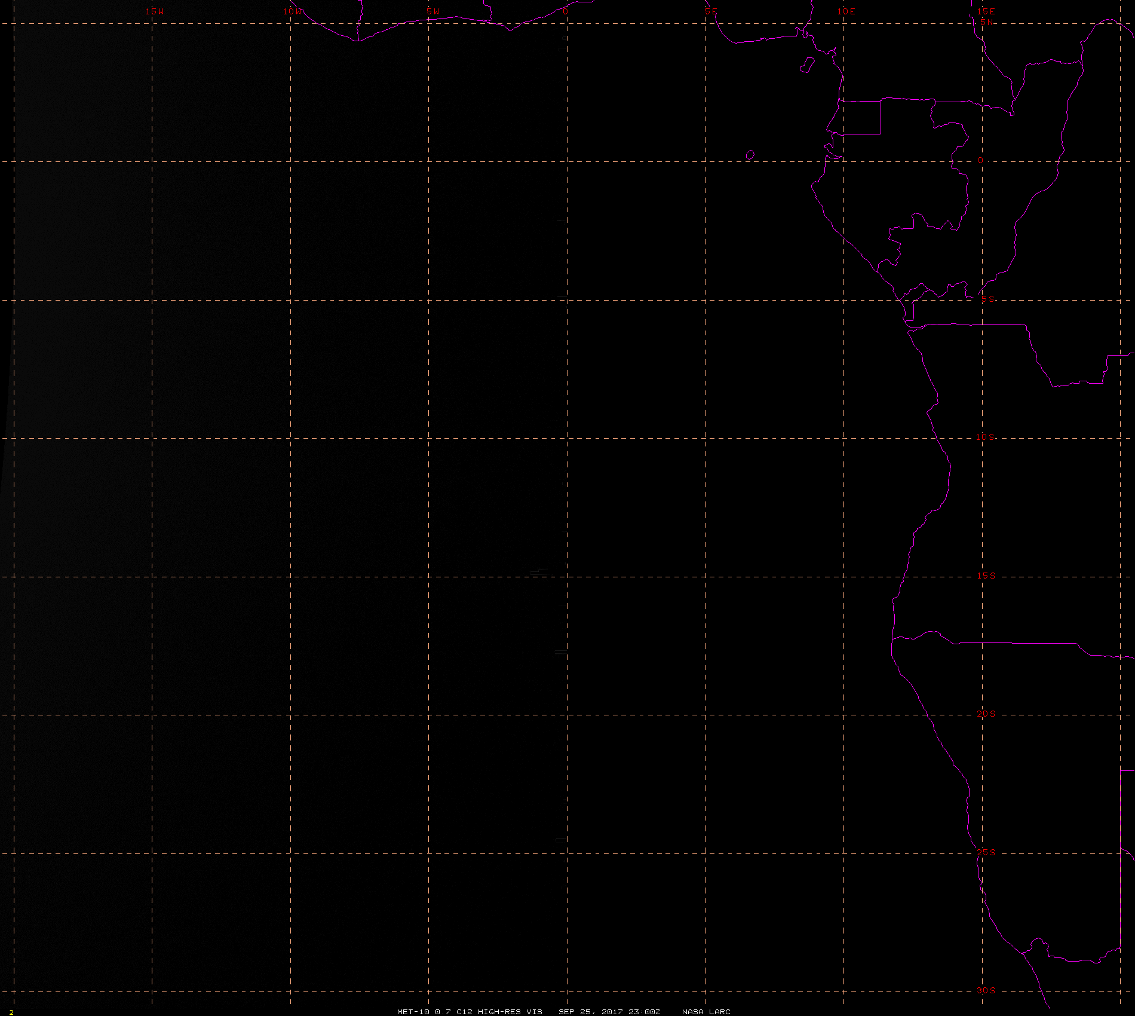Select the SEP 25, 2017 date text
The width and height of the screenshot is (1135, 1016).
591,1011
